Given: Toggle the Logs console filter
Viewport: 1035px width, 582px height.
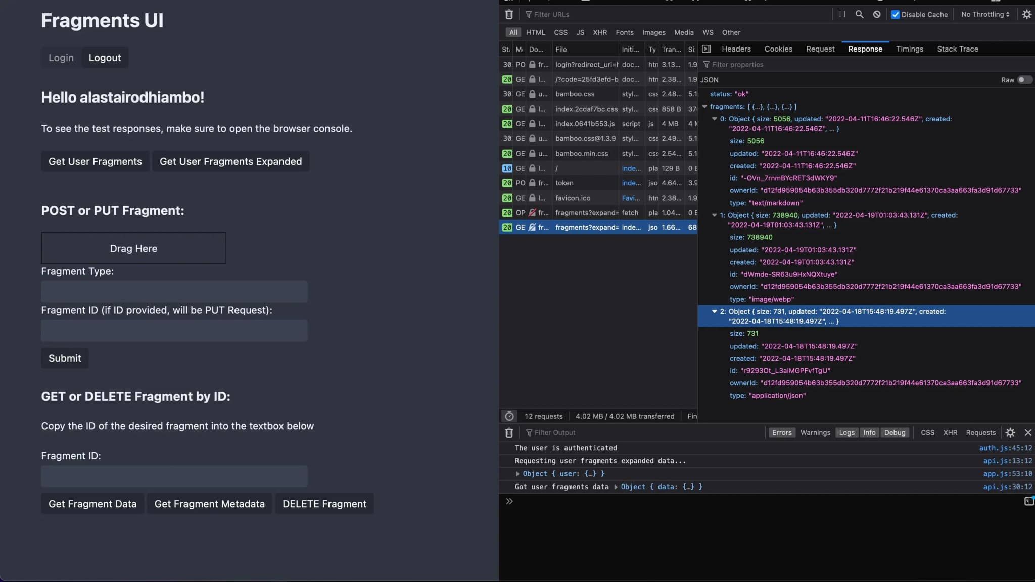Looking at the screenshot, I should [x=846, y=432].
